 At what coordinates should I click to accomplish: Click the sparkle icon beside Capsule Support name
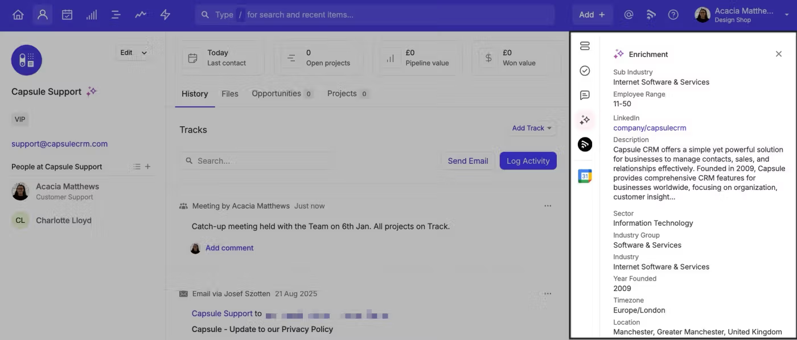click(92, 92)
